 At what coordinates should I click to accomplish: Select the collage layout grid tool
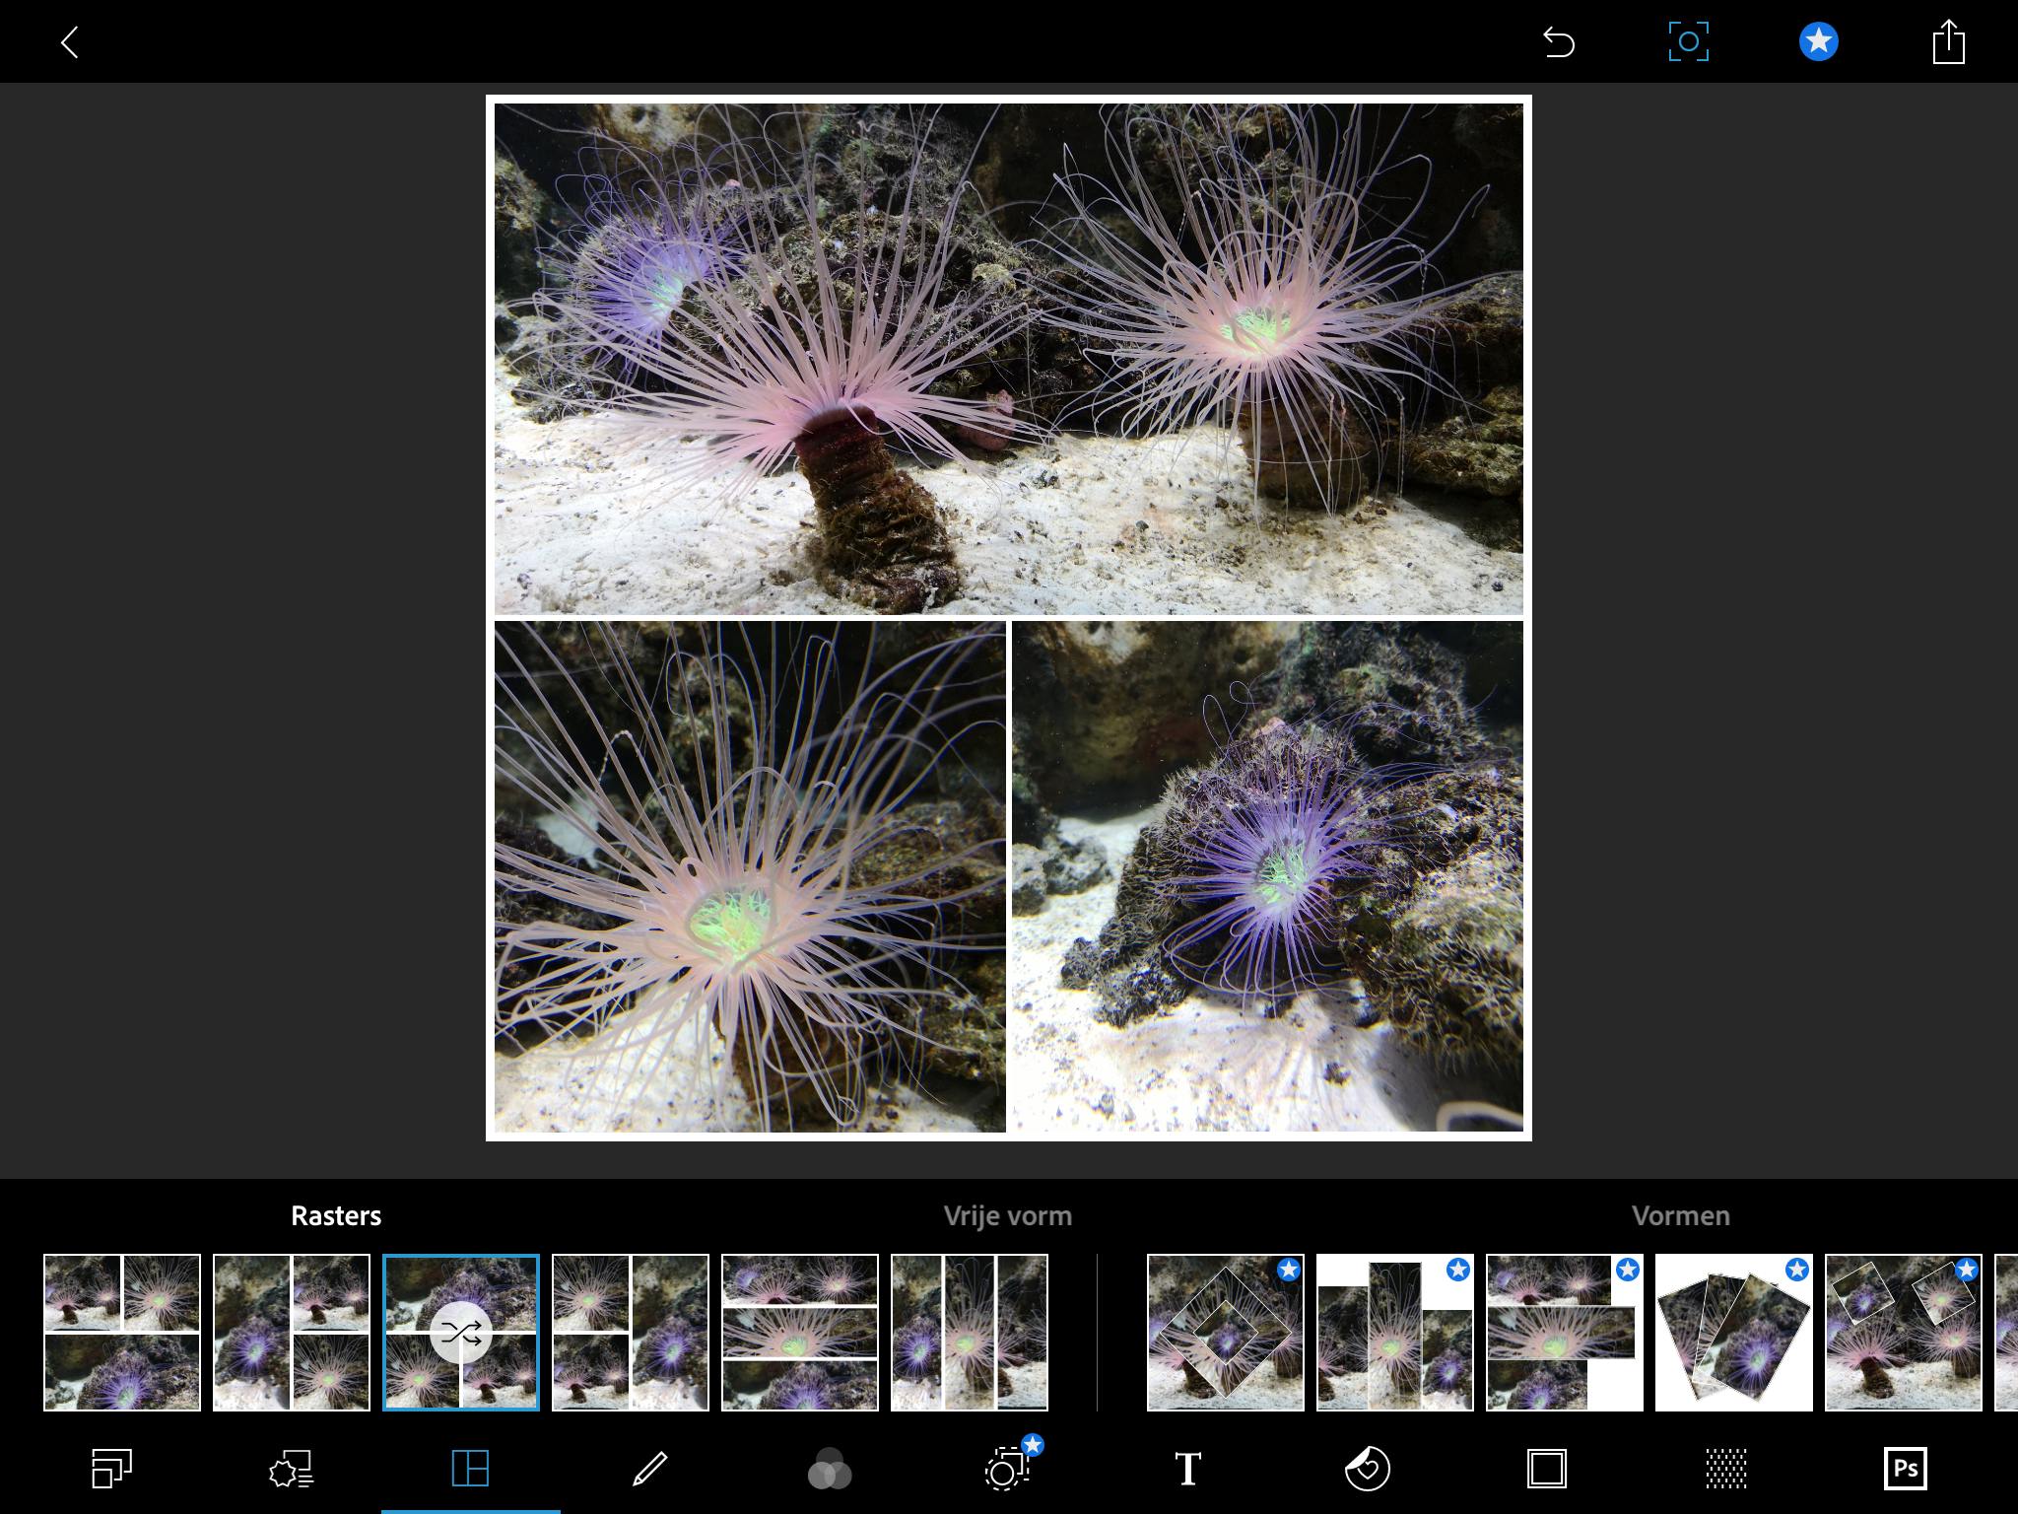point(470,1469)
